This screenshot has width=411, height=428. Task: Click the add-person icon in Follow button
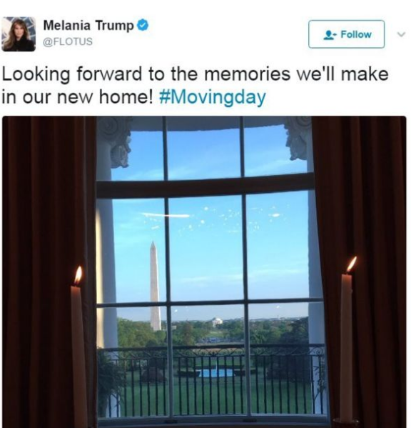(330, 35)
